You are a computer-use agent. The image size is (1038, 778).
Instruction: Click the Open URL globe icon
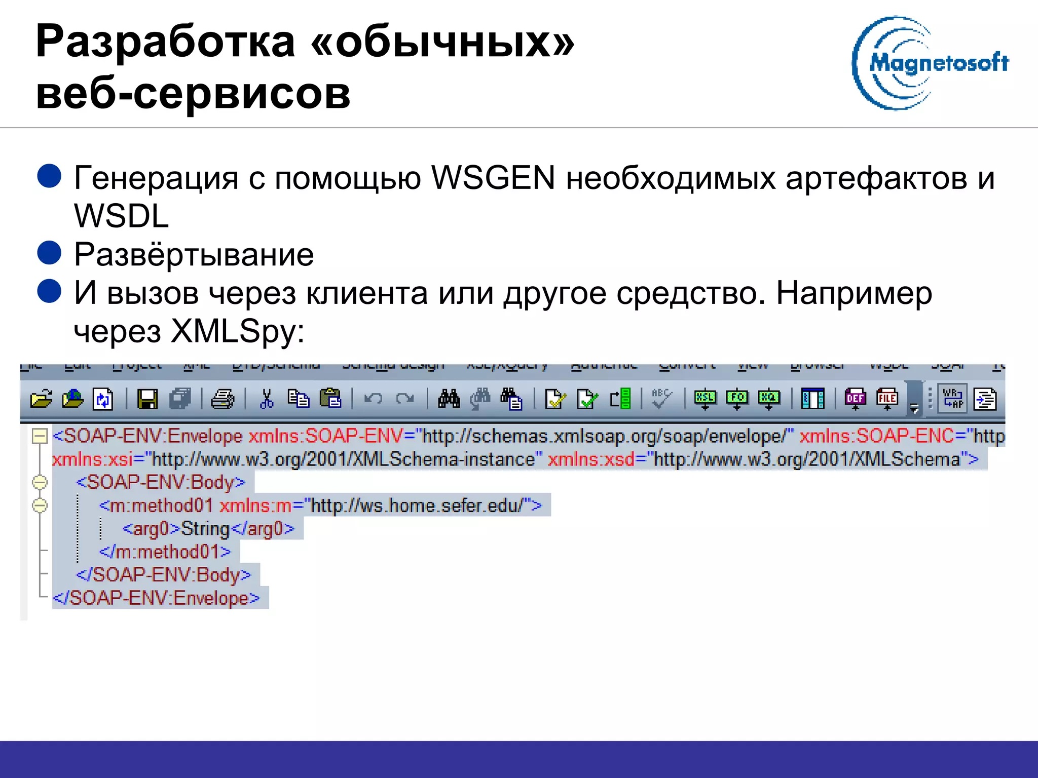(x=72, y=399)
